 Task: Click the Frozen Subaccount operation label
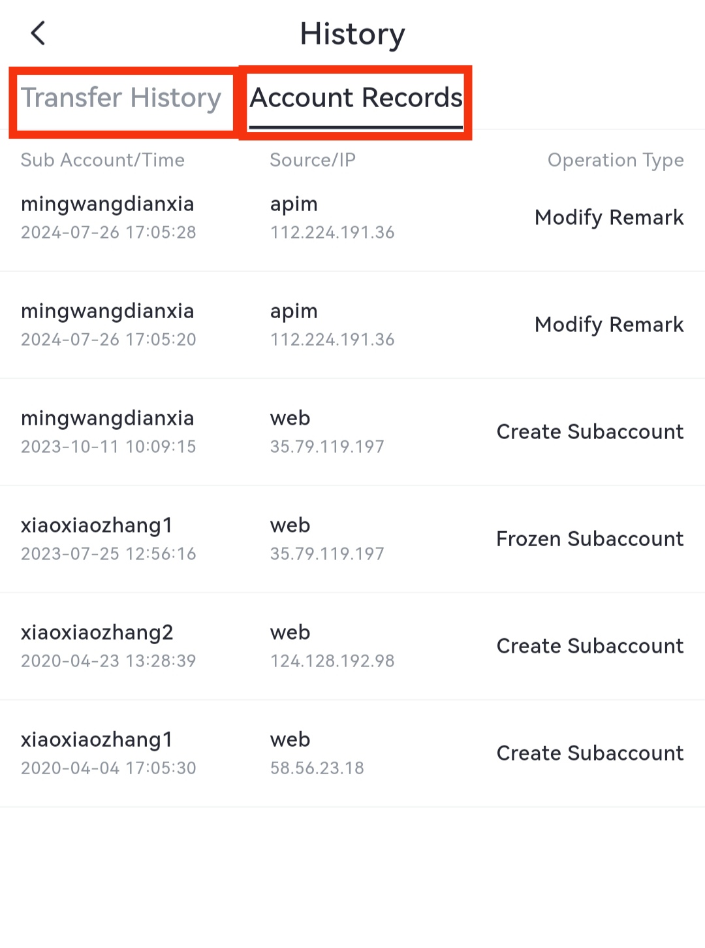589,539
